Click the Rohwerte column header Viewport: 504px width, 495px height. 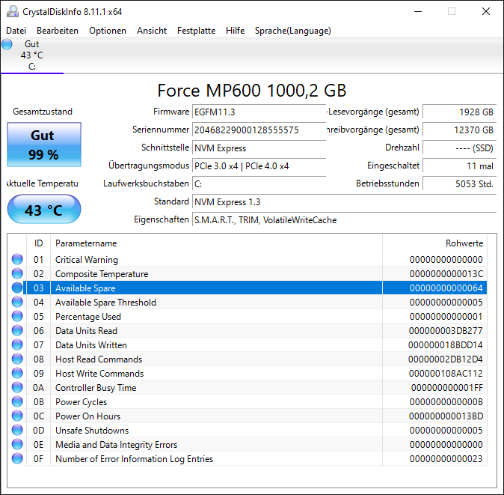point(434,243)
